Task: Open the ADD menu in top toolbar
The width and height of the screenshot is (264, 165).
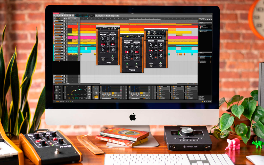Action: point(96,16)
